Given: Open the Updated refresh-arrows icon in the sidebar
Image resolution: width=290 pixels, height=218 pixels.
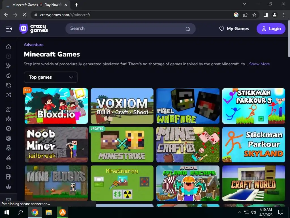Looking at the screenshot, I should click(8, 85).
